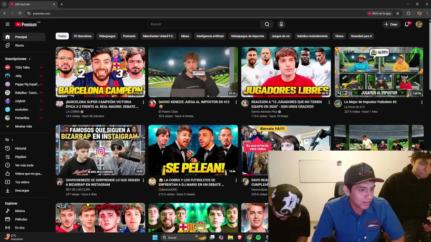Open Tus videos entry
The image size is (431, 242).
pyautogui.click(x=24, y=182)
